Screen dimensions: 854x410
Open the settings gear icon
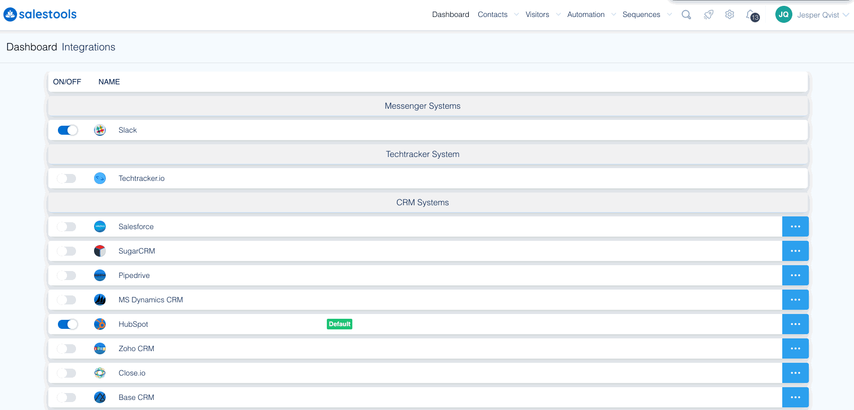pos(730,15)
